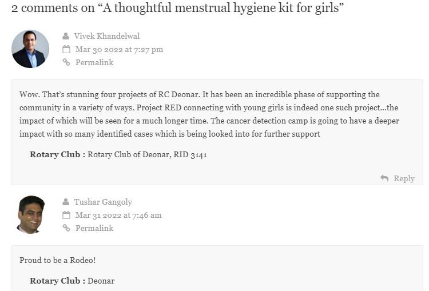429x291 pixels.
Task: Select the Vivek Khandelwal author name
Action: (x=107, y=36)
